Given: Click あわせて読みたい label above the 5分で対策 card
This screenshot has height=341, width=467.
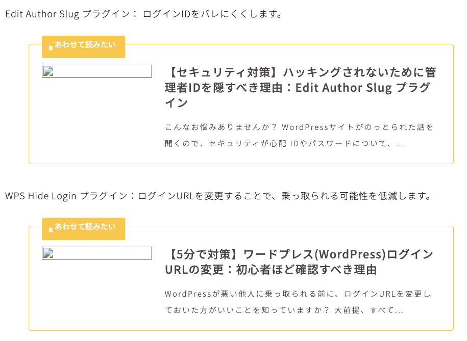Looking at the screenshot, I should point(85,227).
